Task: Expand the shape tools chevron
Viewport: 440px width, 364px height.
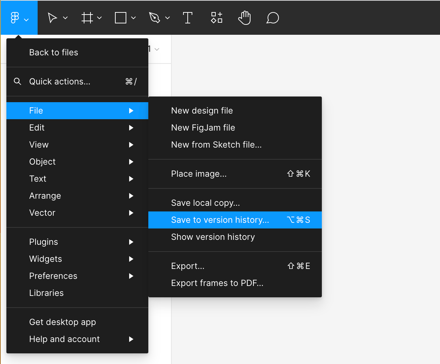Action: [x=133, y=18]
